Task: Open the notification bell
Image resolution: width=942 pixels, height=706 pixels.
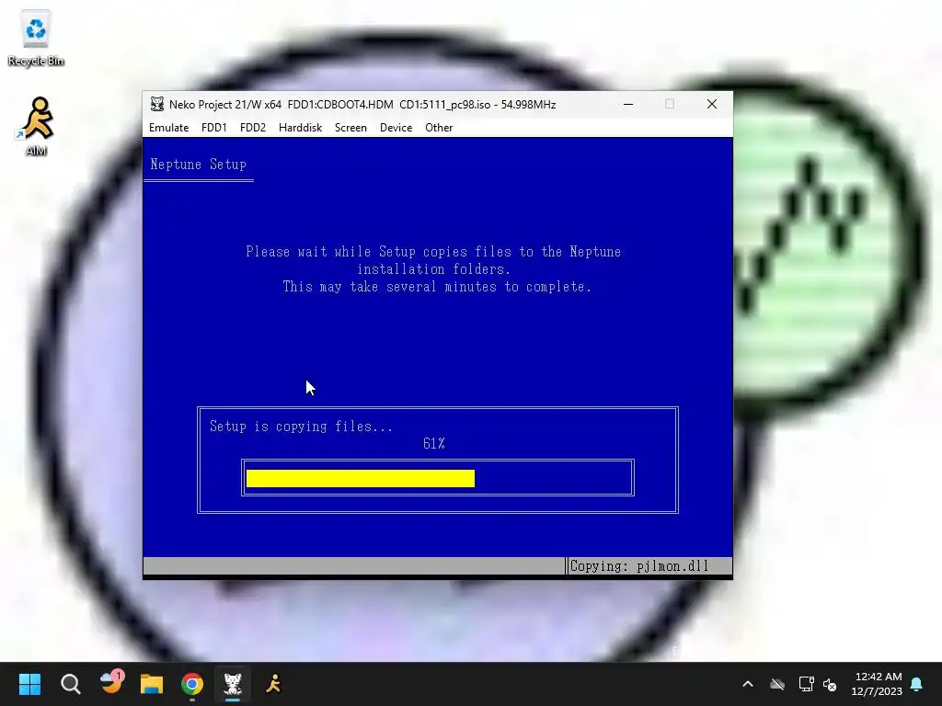Action: pyautogui.click(x=917, y=684)
